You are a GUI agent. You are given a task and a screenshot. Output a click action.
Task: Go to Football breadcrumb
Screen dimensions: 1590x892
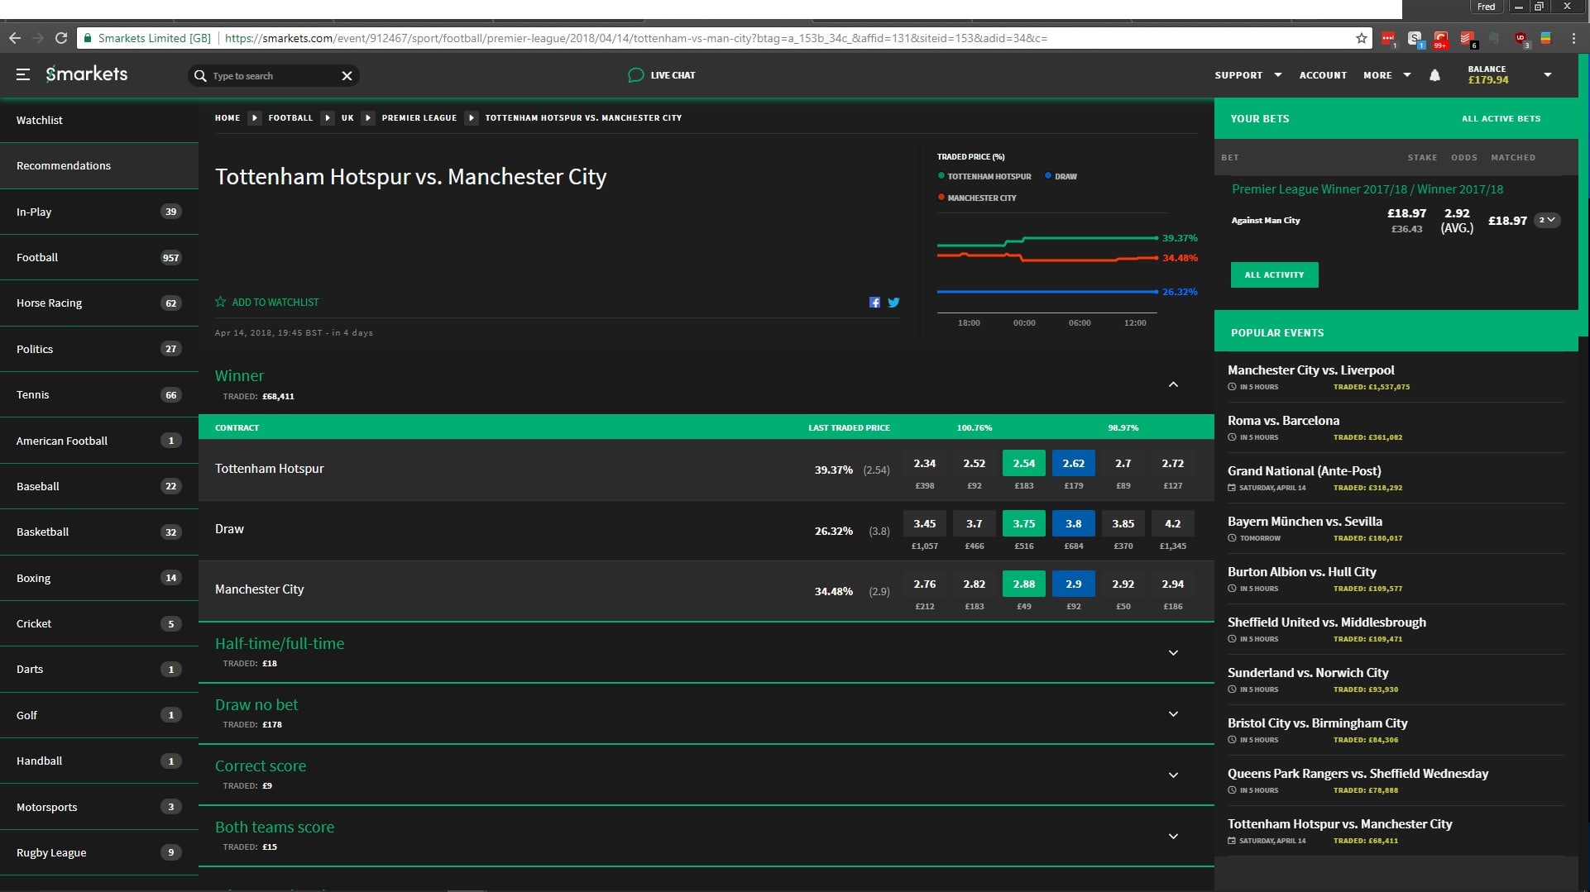290,118
